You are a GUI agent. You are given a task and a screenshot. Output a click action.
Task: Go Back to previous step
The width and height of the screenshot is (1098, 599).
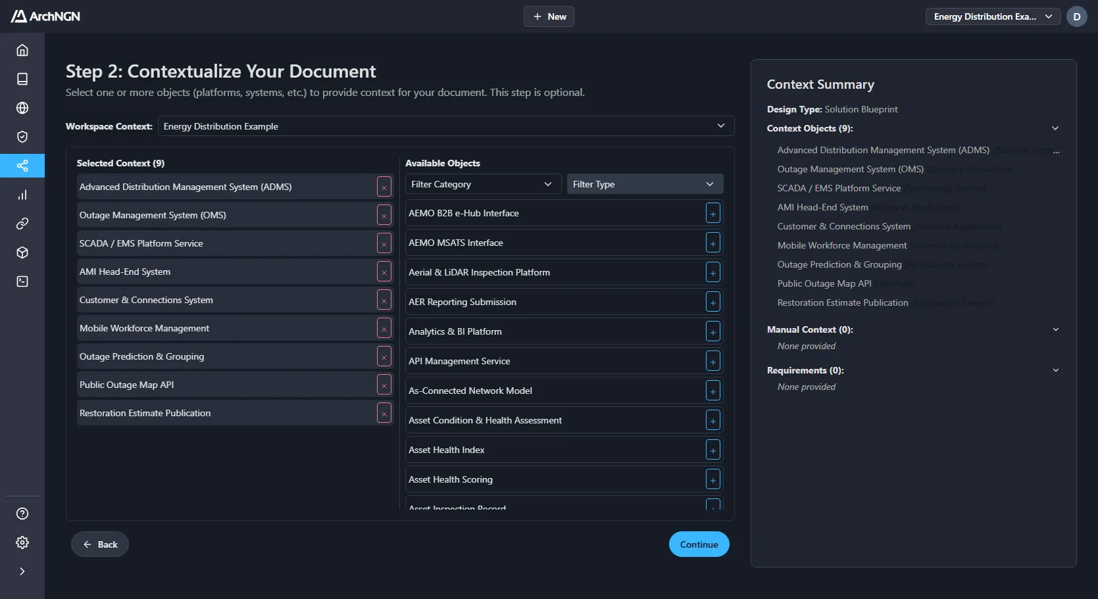click(x=100, y=544)
